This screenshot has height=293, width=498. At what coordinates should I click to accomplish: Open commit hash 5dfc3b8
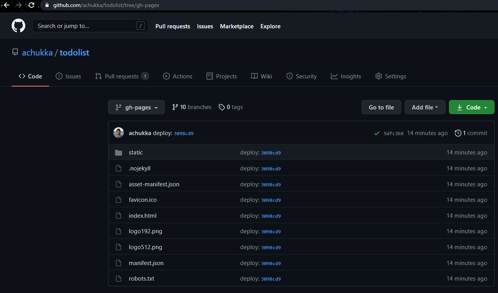pos(393,133)
